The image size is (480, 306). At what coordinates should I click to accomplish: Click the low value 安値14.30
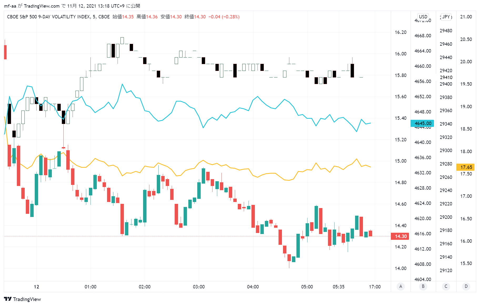(171, 17)
